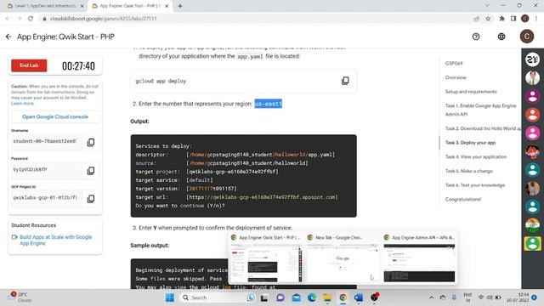Bookmark this page with the star icon

click(x=488, y=19)
